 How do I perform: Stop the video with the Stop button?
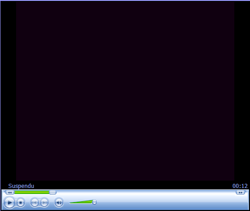pyautogui.click(x=20, y=203)
